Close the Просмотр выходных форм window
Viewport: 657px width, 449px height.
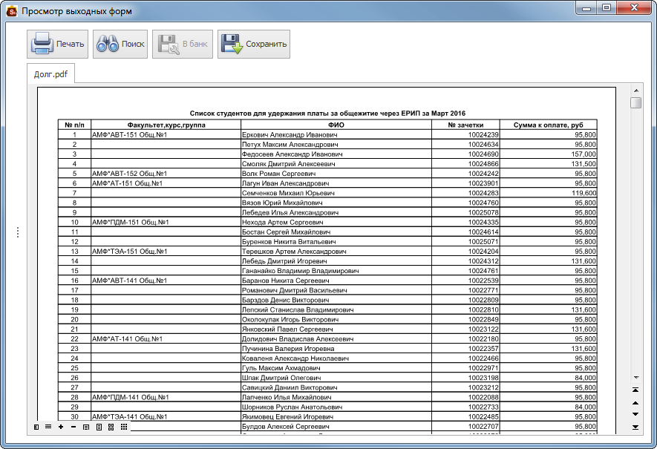click(x=635, y=8)
